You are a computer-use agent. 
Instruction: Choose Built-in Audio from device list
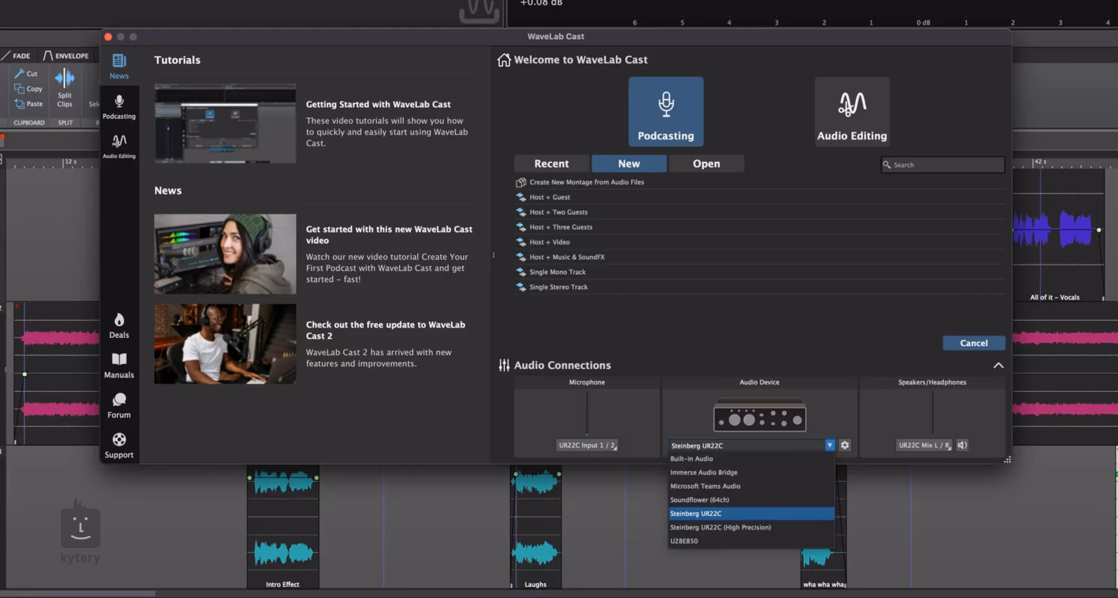click(x=691, y=459)
